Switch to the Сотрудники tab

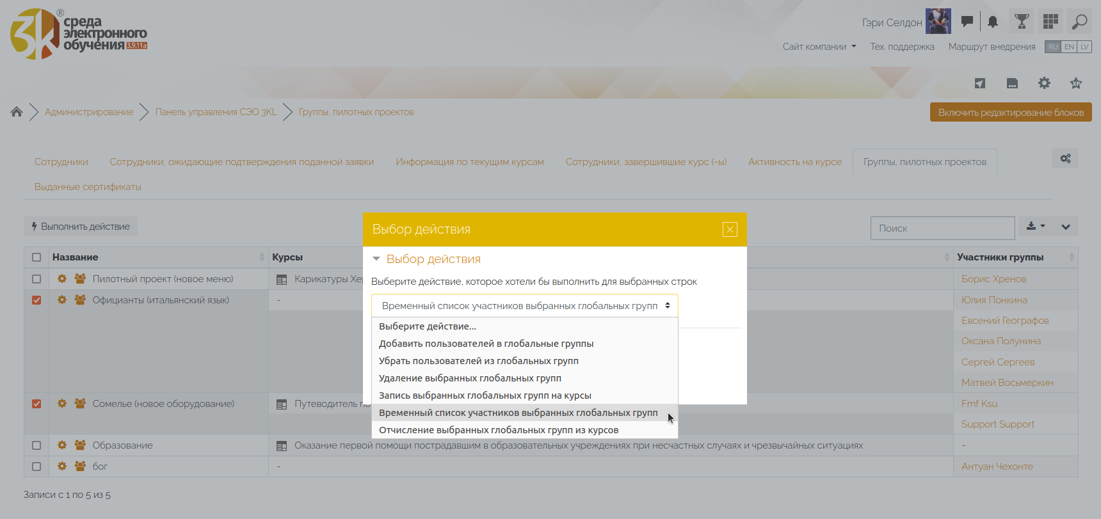[61, 162]
